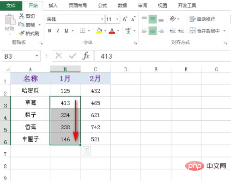Viewport: 231px width, 181px height.
Task: Switch to the 页面布局 tab
Action: pos(78,6)
